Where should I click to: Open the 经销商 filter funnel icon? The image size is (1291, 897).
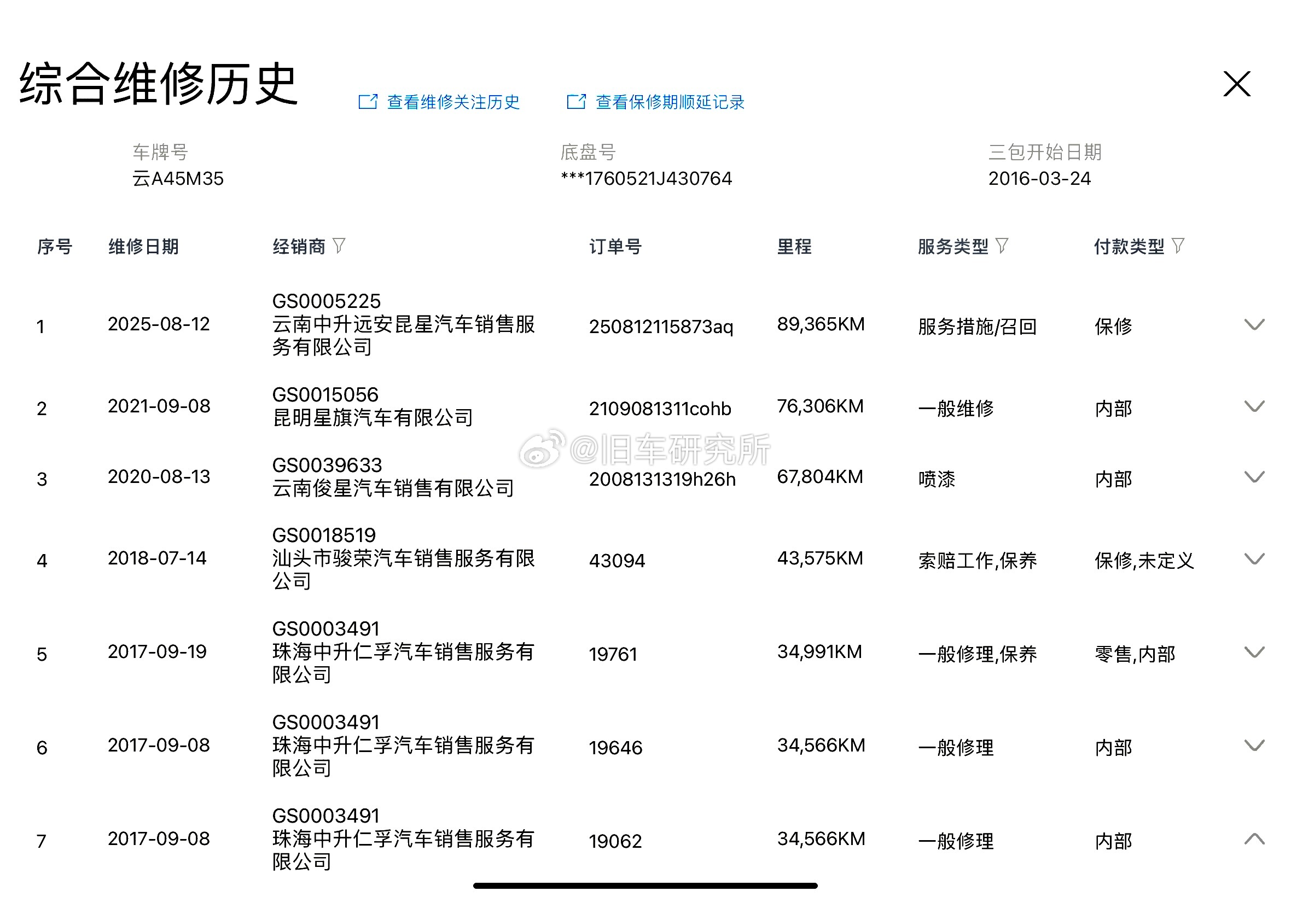339,246
